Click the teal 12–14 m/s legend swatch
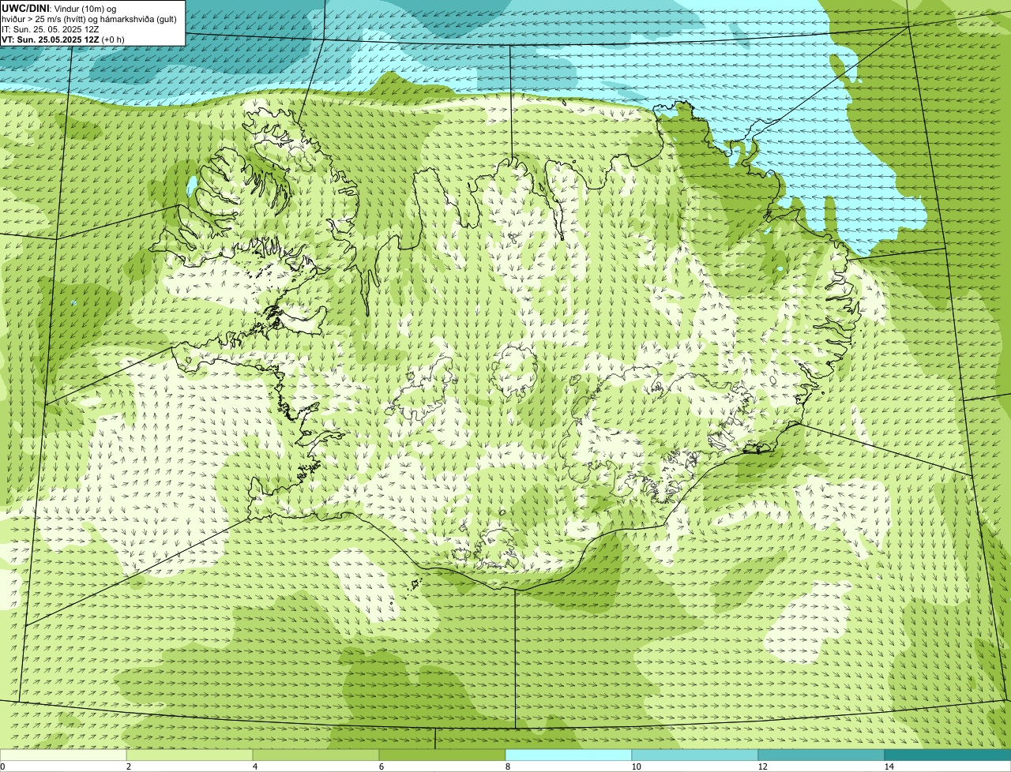 click(821, 755)
